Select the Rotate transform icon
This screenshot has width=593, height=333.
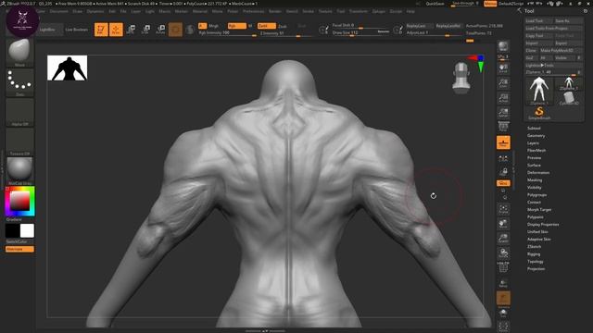[x=160, y=30]
